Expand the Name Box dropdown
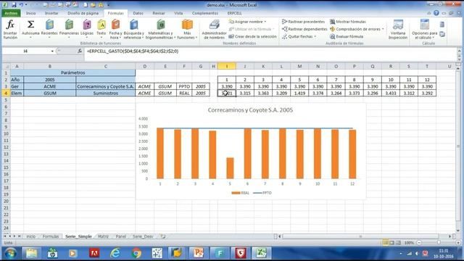The width and height of the screenshot is (464, 261). click(x=52, y=51)
